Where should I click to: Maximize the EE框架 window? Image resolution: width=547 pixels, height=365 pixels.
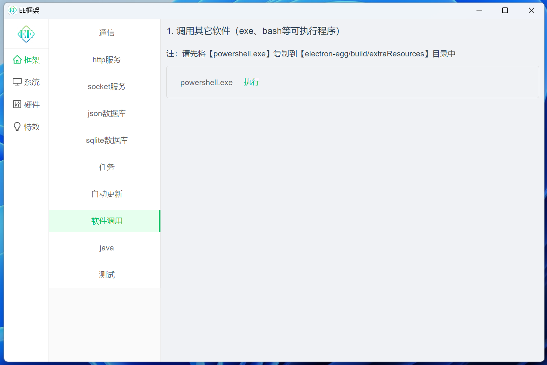[x=505, y=10]
